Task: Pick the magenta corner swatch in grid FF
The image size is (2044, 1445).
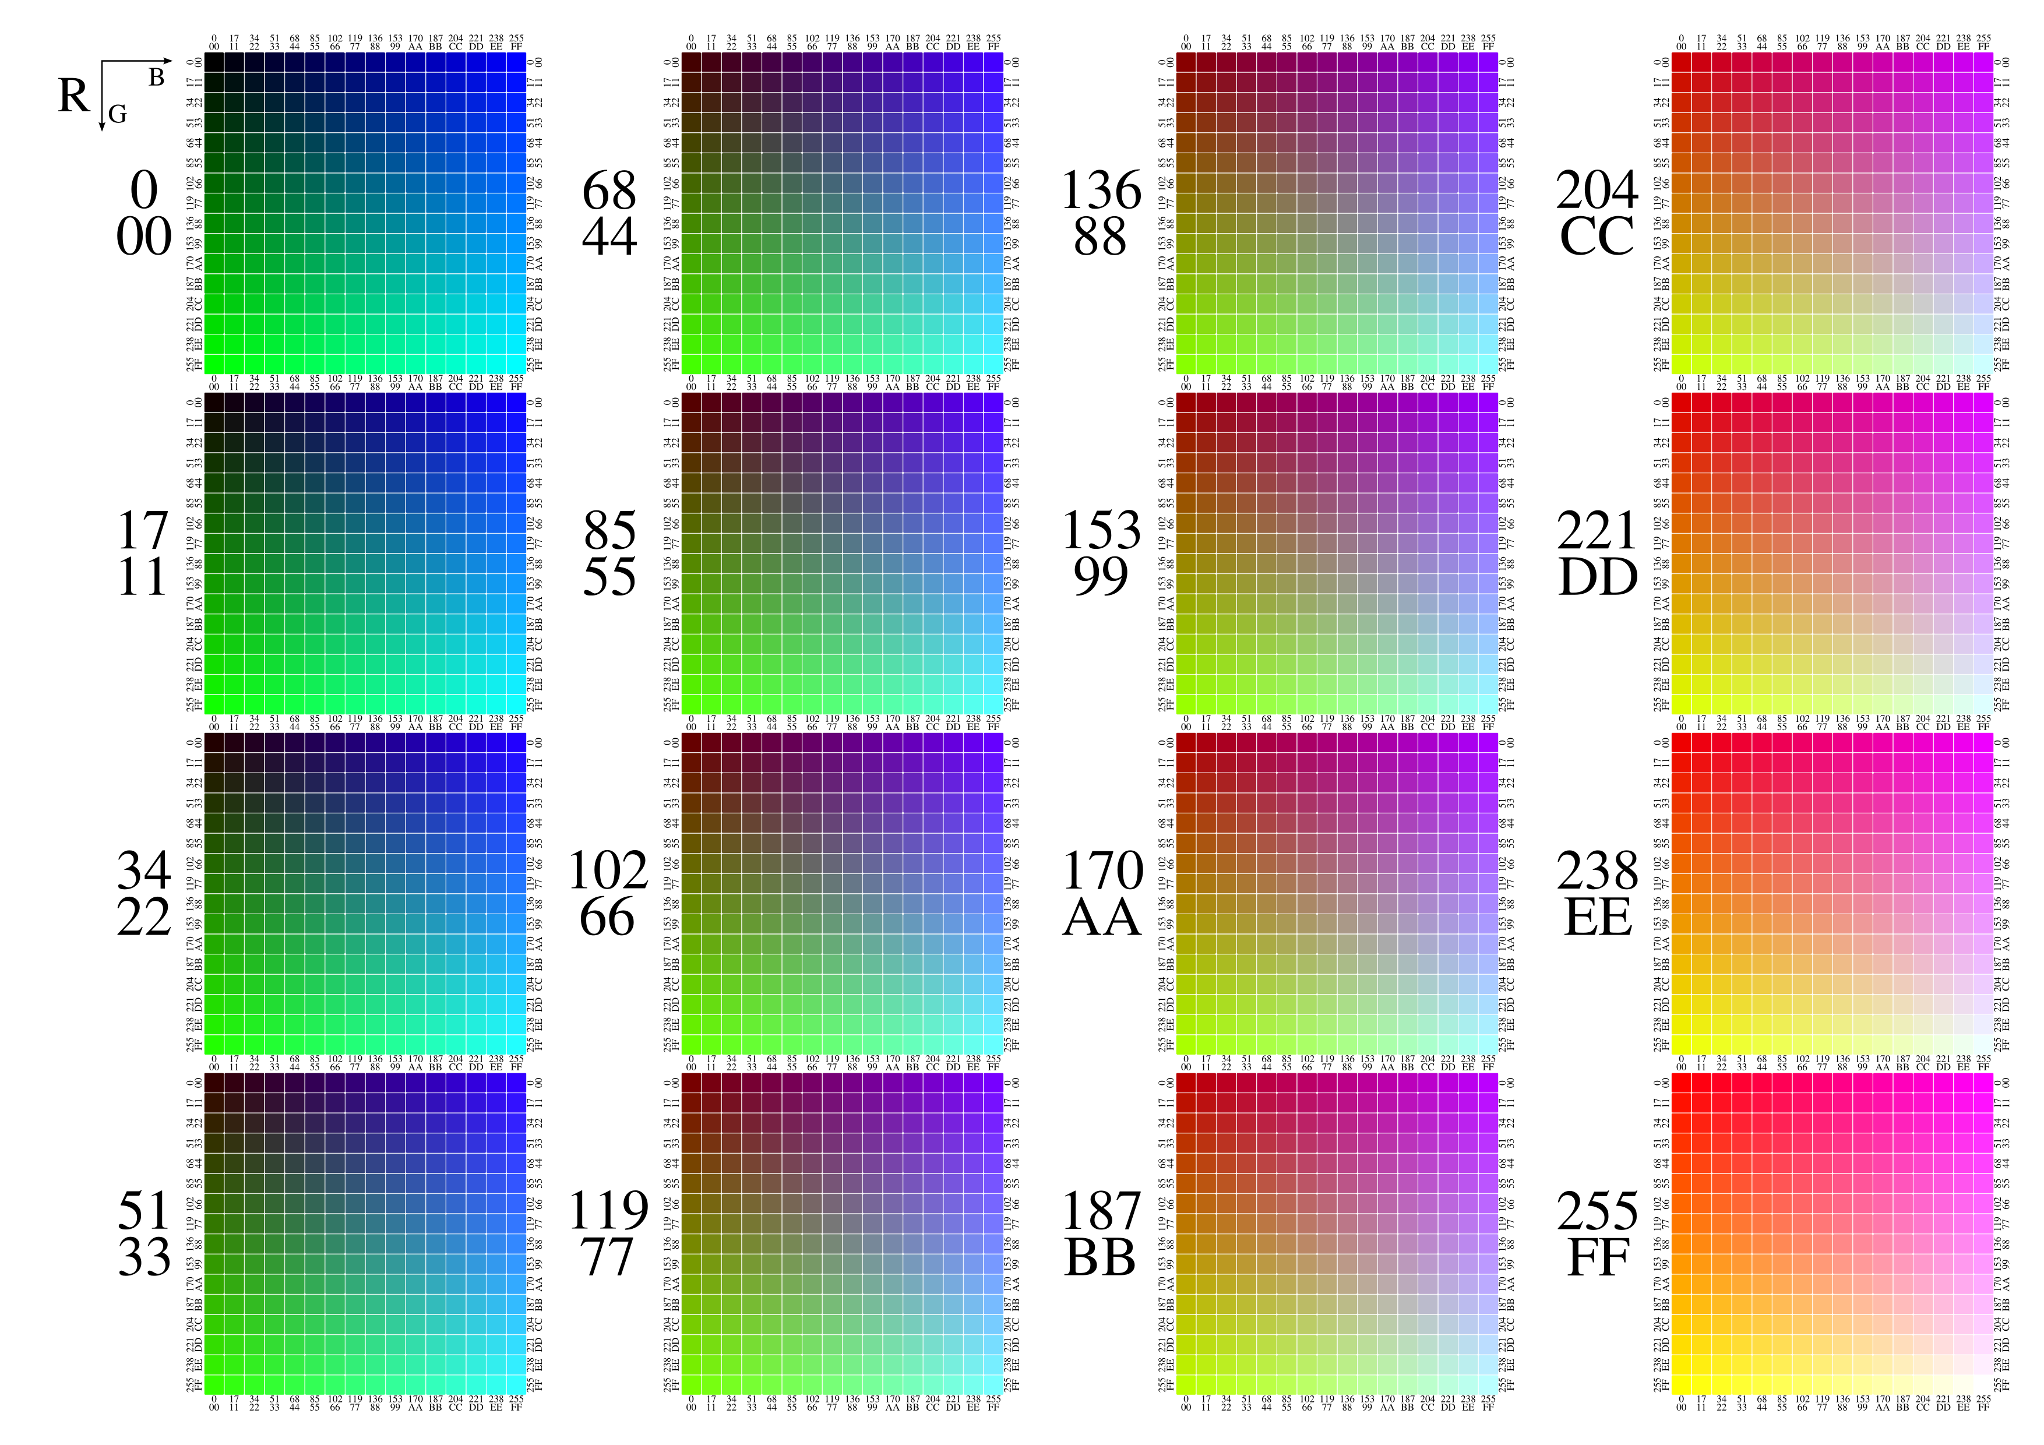Action: pos(1983,1083)
